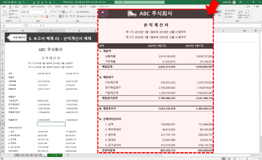
Task: Click the increase indent icon
Action: [x=73, y=16]
